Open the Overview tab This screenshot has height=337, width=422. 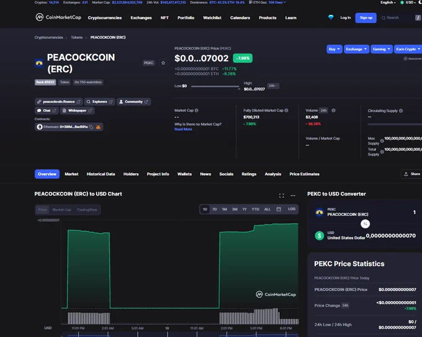click(x=47, y=174)
